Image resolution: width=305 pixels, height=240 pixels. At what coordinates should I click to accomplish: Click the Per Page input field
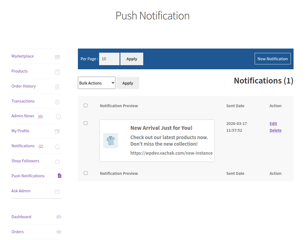pos(109,59)
